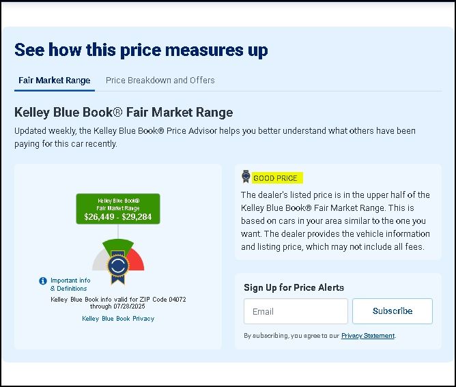Click the red segment of the price gauge
This screenshot has height=387, width=456.
[x=137, y=260]
